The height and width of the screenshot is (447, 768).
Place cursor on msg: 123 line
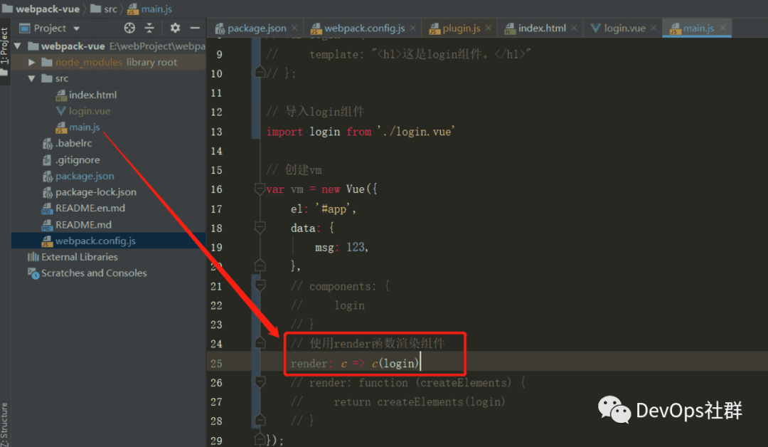(341, 248)
